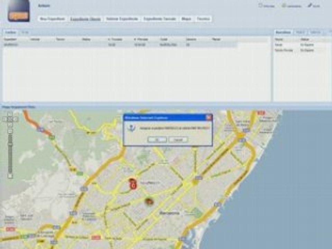Select the first tab above the expedients table
Screen dimensions: 332x249
(11, 33)
